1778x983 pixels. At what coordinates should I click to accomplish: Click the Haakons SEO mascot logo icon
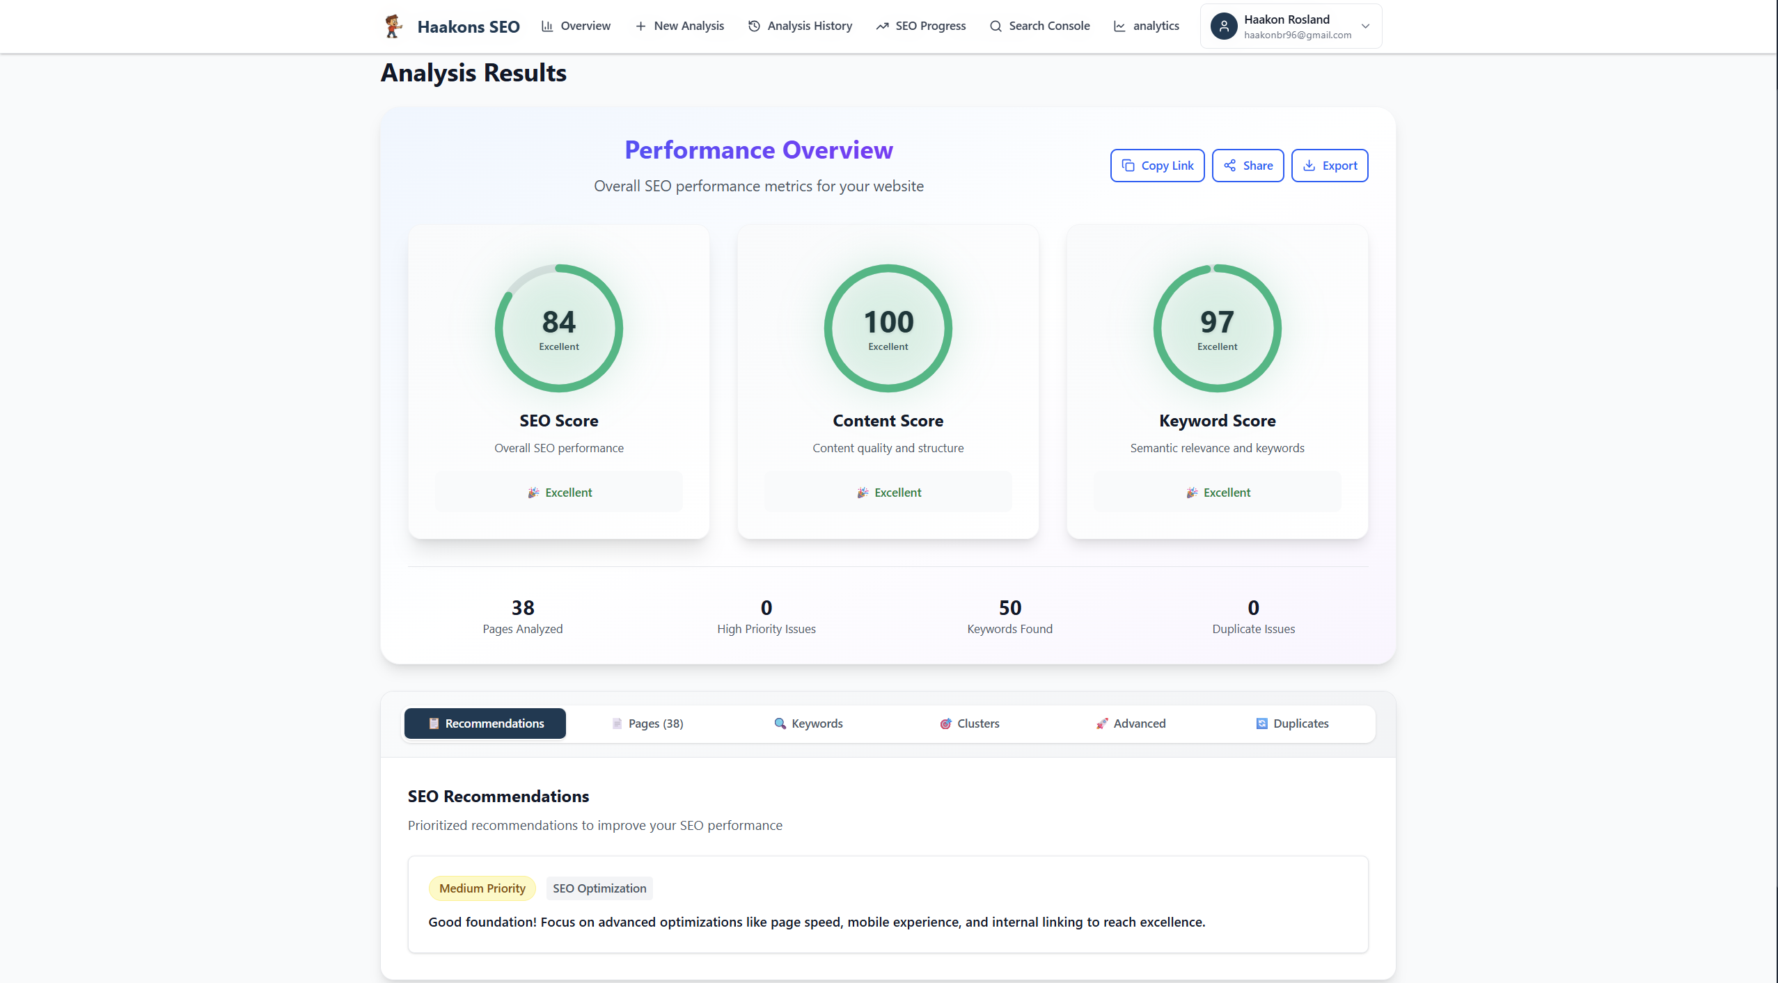coord(393,26)
